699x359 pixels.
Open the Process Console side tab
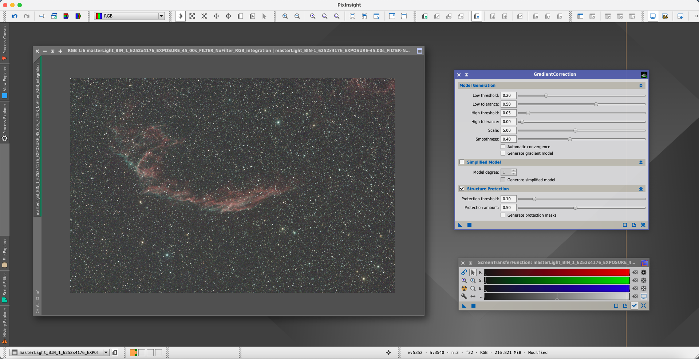click(x=5, y=42)
